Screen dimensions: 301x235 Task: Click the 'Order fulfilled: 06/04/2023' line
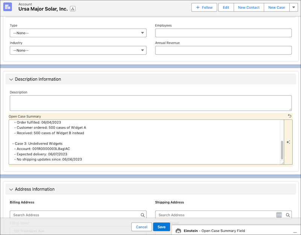[38, 122]
